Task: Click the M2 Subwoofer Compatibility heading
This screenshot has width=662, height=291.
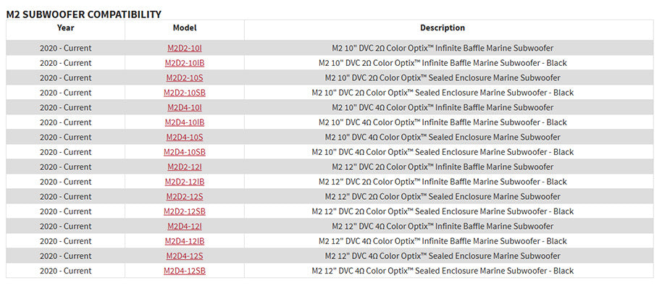Action: 84,14
